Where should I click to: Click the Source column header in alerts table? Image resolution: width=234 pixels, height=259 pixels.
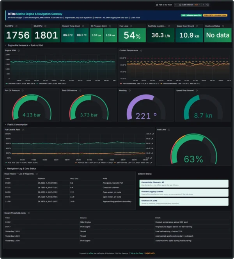coord(83,218)
